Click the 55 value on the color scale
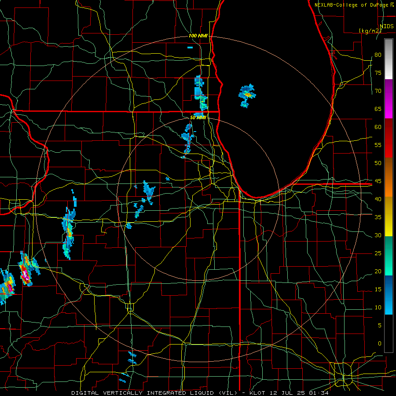 click(378, 145)
